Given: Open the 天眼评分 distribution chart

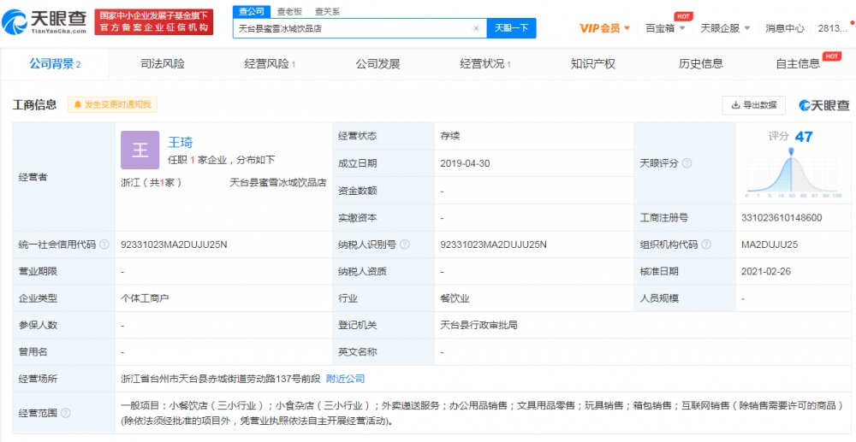Looking at the screenshot, I should [x=792, y=172].
